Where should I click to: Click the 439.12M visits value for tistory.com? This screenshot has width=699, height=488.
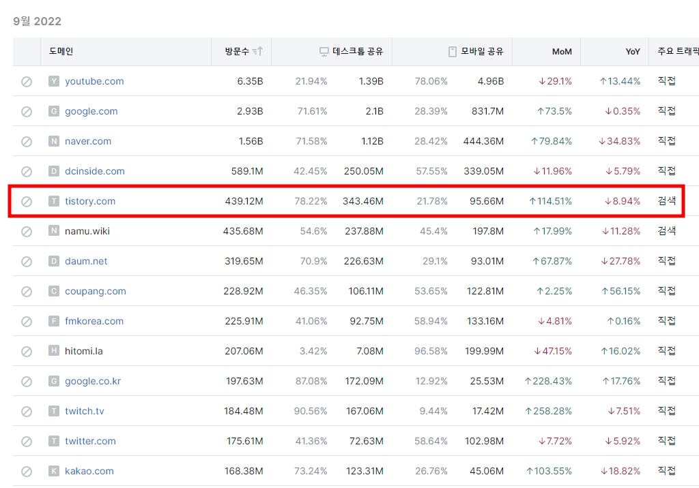244,201
